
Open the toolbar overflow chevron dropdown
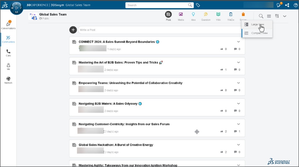[x=285, y=16]
